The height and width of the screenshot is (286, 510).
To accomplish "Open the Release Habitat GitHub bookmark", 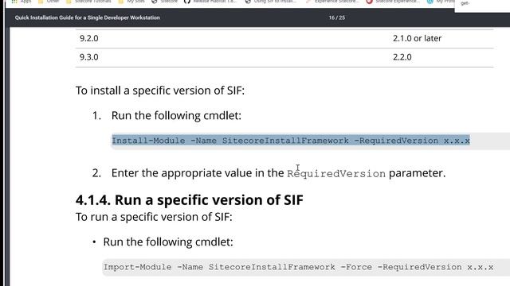I will pyautogui.click(x=210, y=2).
